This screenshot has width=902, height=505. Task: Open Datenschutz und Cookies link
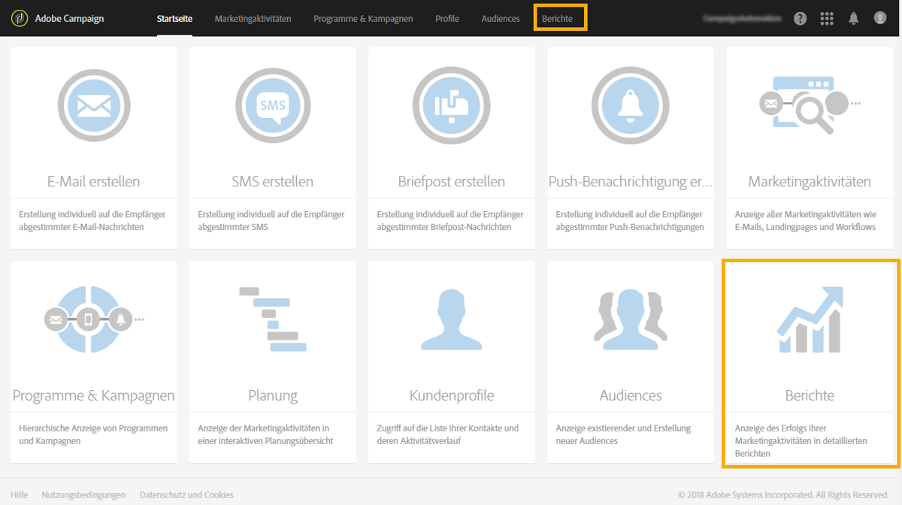tap(186, 494)
